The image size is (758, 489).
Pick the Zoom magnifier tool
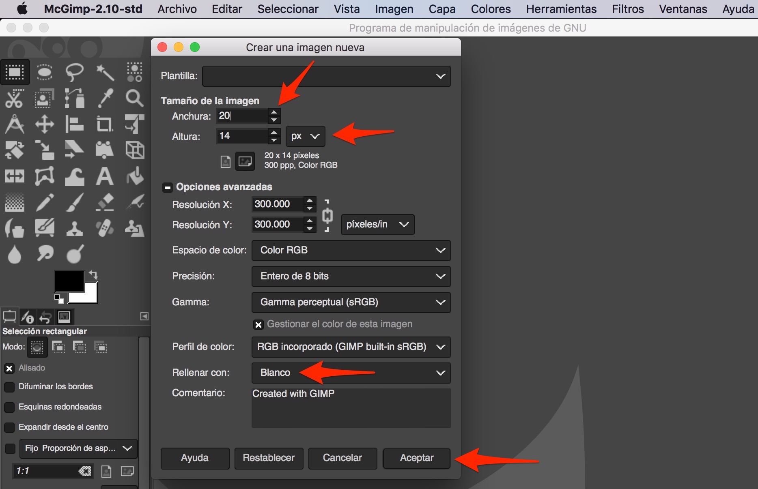click(x=134, y=99)
